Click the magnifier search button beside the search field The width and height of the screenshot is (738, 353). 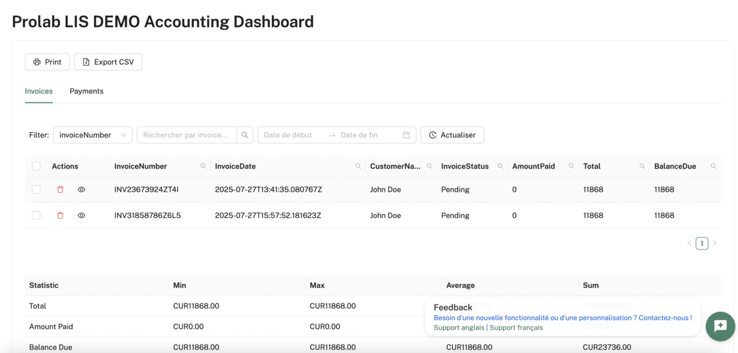(x=245, y=135)
